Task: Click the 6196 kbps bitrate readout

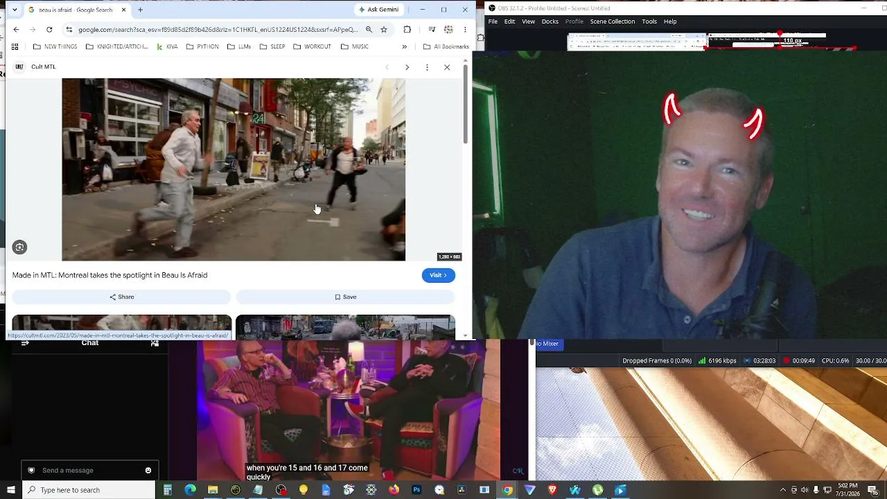Action: 717,360
